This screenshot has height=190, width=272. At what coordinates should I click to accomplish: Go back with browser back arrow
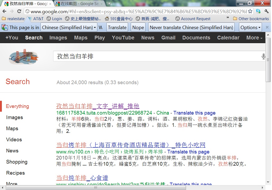coord(4,11)
